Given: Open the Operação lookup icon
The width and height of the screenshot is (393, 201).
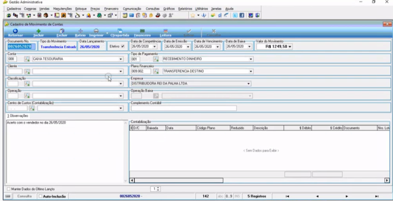Looking at the screenshot, I should coord(27,96).
